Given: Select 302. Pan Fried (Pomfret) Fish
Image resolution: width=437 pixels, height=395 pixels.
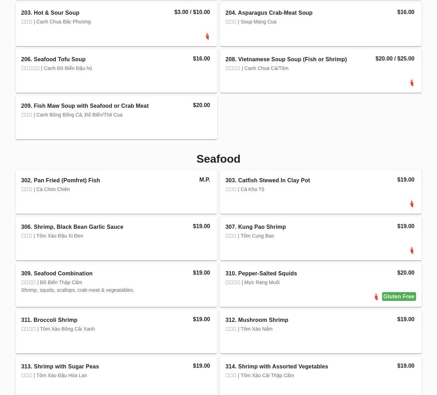Looking at the screenshot, I should [x=60, y=181].
